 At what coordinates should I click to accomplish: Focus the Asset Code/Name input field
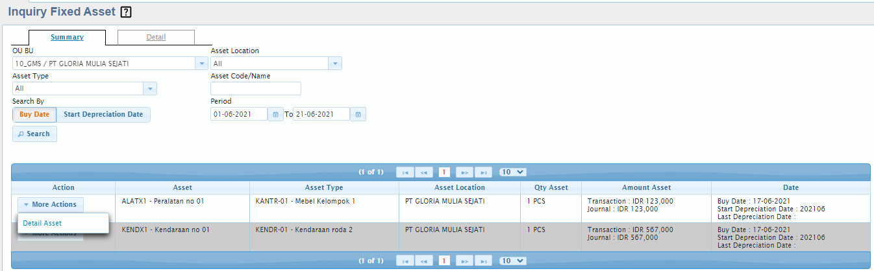[256, 89]
